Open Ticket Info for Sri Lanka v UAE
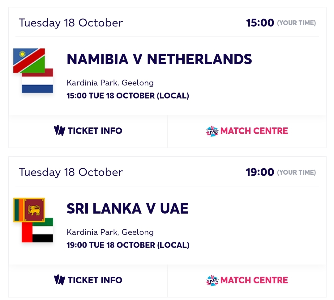334x300 pixels. (95, 280)
